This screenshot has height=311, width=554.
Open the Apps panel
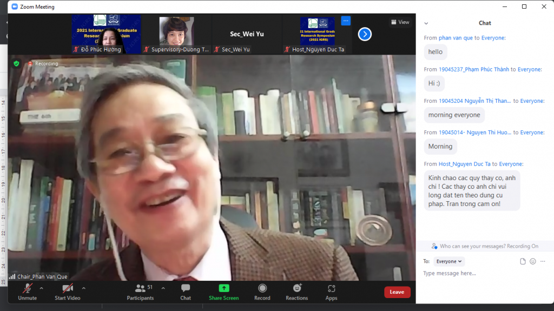point(331,291)
